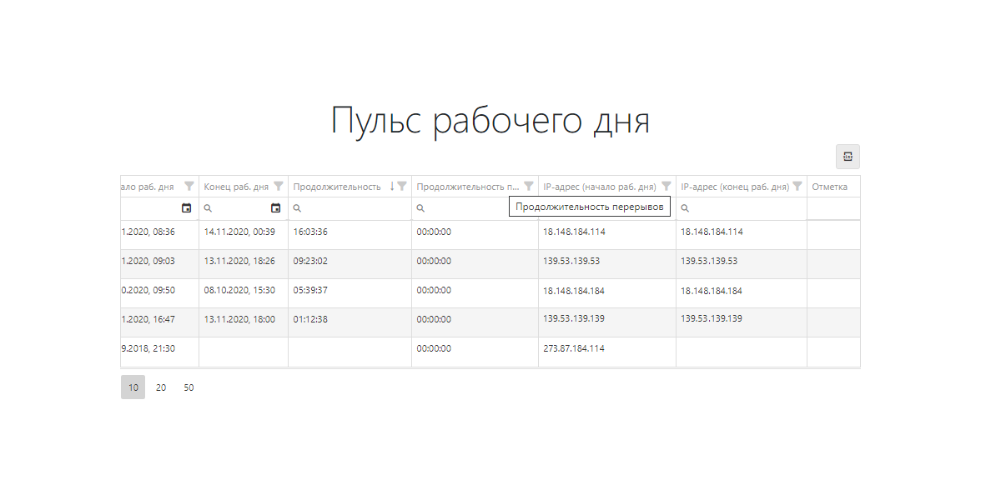Open the column chooser icon above the table
Viewport: 1001px width, 500px height.
pyautogui.click(x=848, y=157)
